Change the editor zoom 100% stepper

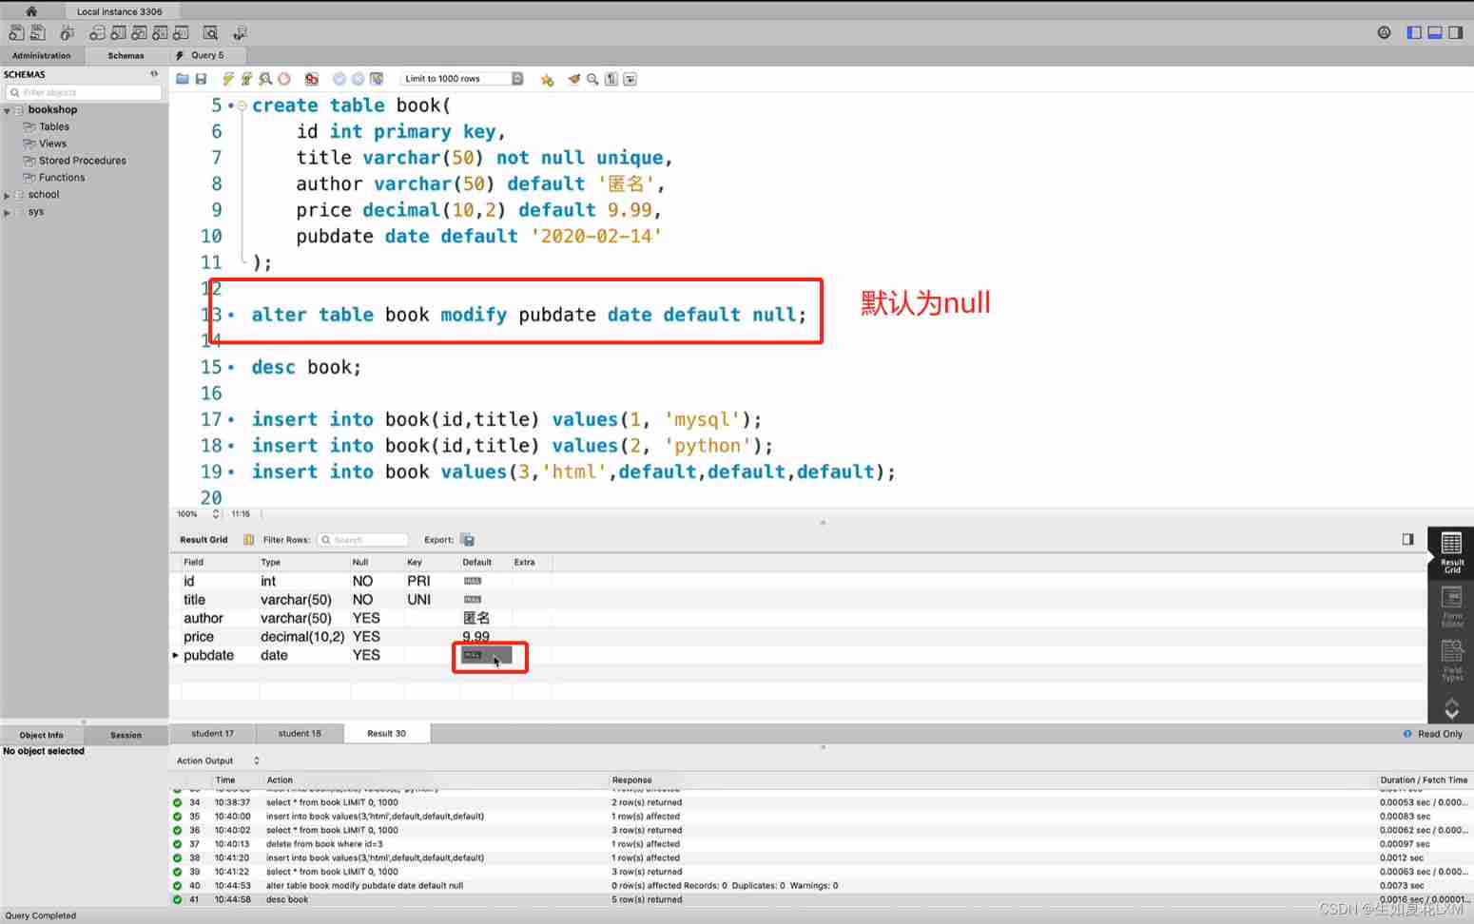[216, 513]
